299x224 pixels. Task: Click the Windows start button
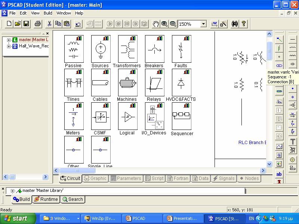point(17,218)
